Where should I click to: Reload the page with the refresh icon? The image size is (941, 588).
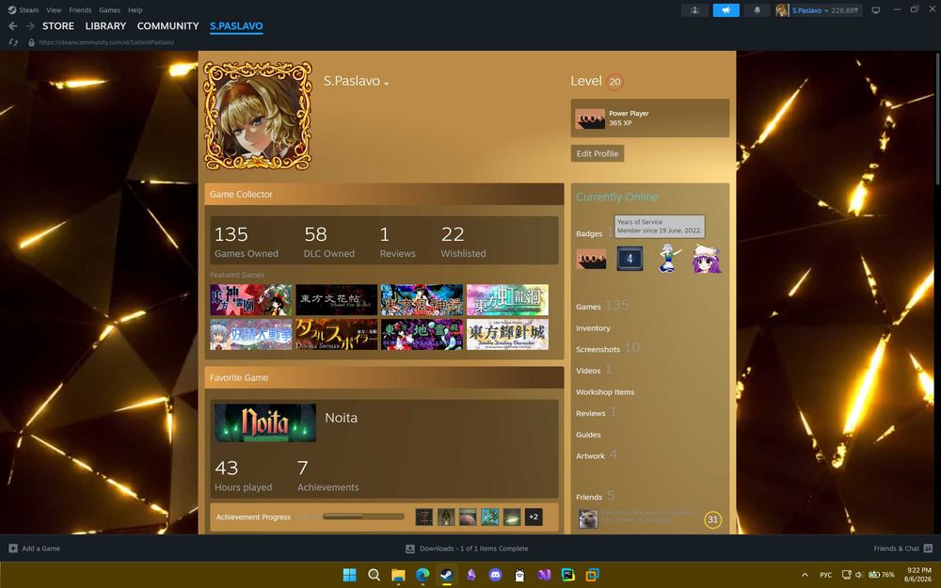pos(13,42)
